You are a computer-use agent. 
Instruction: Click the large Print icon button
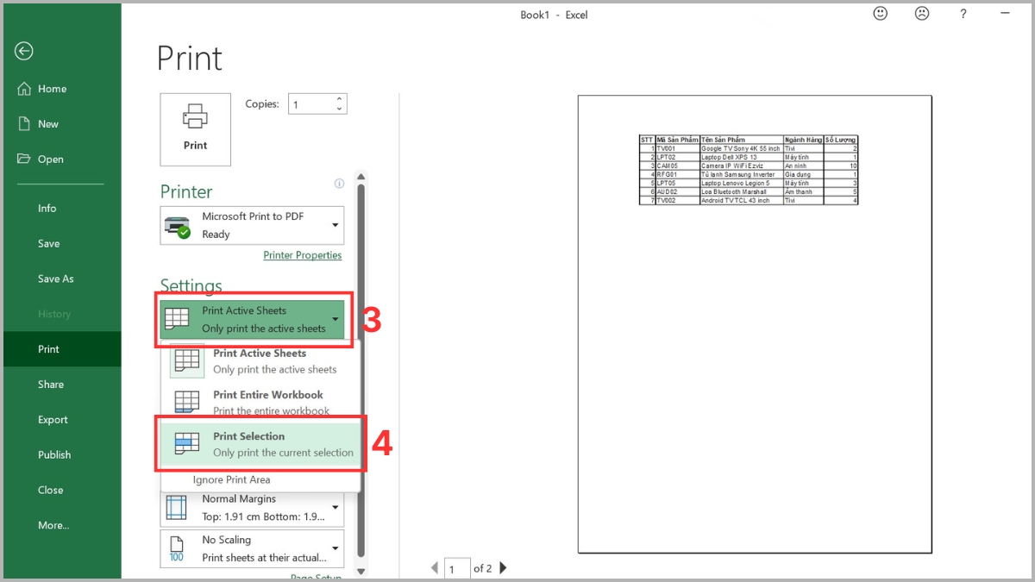click(195, 128)
